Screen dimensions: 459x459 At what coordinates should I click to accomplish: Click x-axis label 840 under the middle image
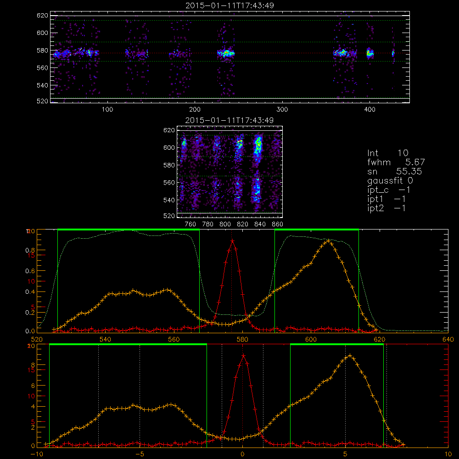260,224
